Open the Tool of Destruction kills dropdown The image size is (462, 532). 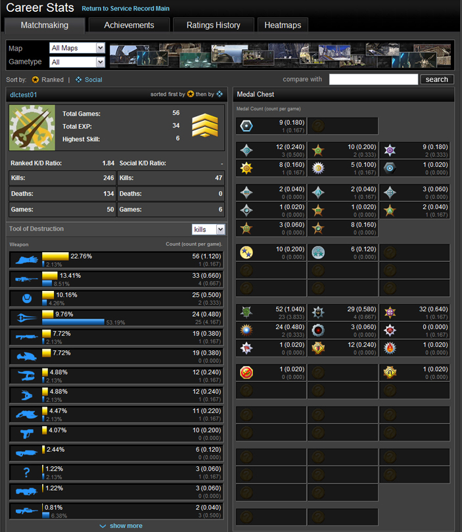[x=208, y=229]
